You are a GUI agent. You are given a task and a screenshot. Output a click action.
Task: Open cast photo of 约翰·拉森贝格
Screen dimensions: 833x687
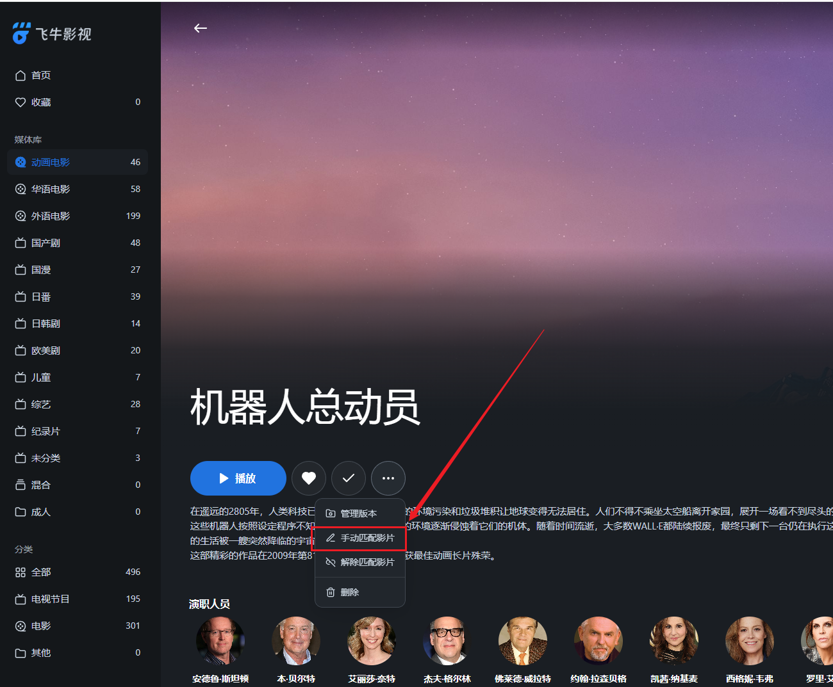pos(598,641)
